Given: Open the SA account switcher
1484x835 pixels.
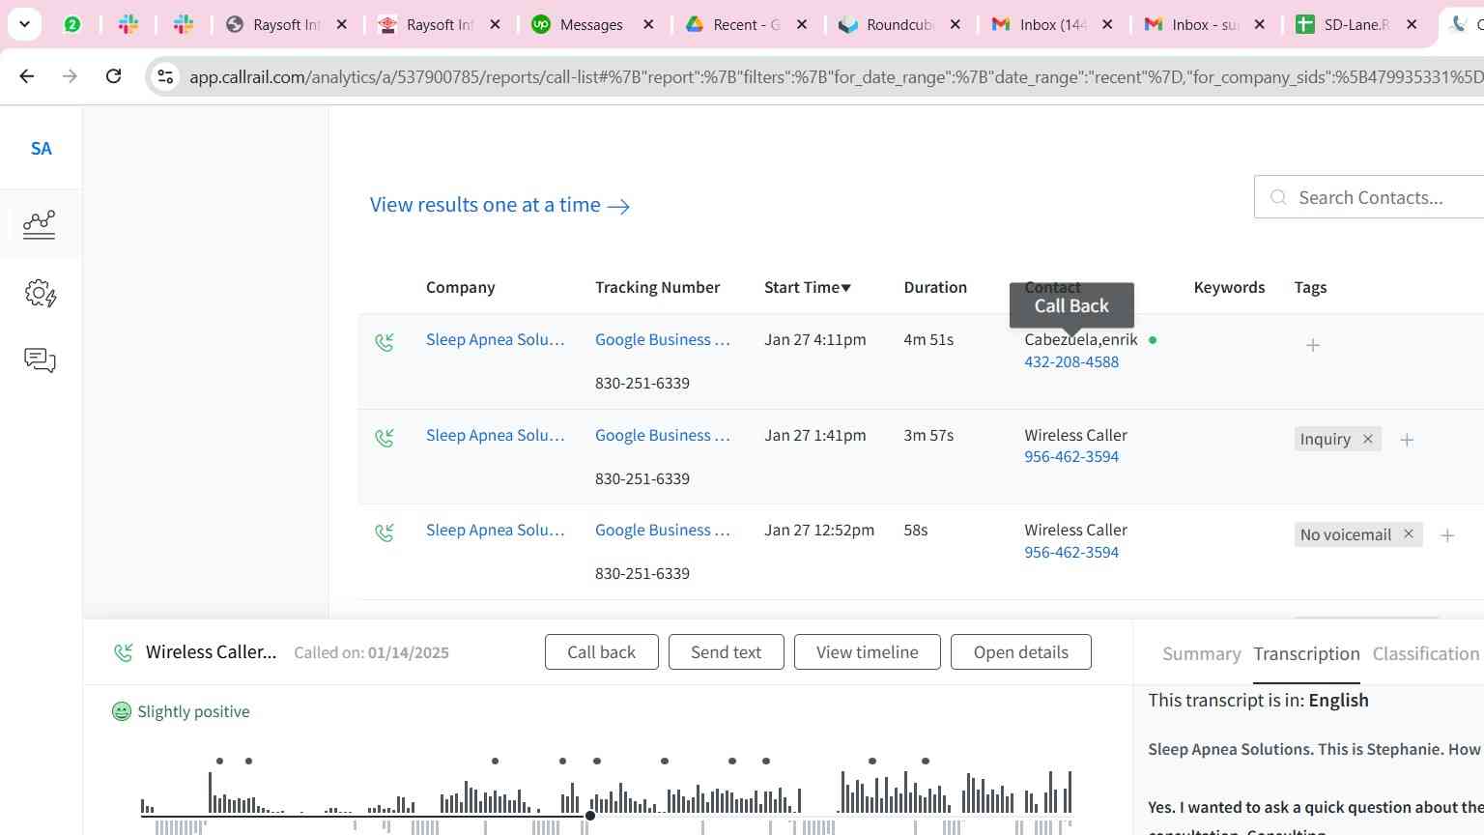Looking at the screenshot, I should coord(41,148).
